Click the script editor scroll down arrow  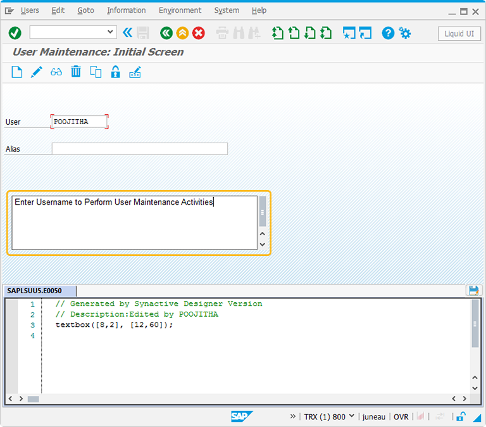[x=475, y=388]
